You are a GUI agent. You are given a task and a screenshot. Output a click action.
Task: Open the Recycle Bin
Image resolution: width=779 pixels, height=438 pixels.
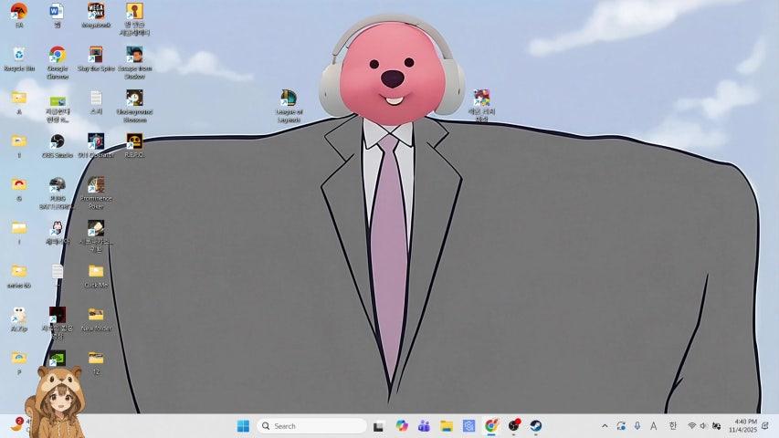point(18,56)
